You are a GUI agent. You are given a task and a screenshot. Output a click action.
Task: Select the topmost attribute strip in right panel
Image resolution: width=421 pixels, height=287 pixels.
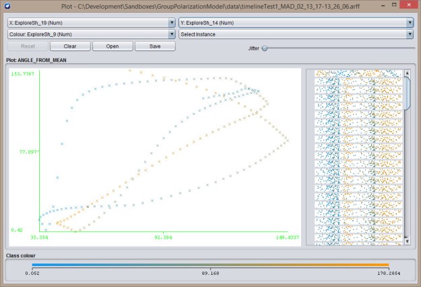tap(358, 74)
